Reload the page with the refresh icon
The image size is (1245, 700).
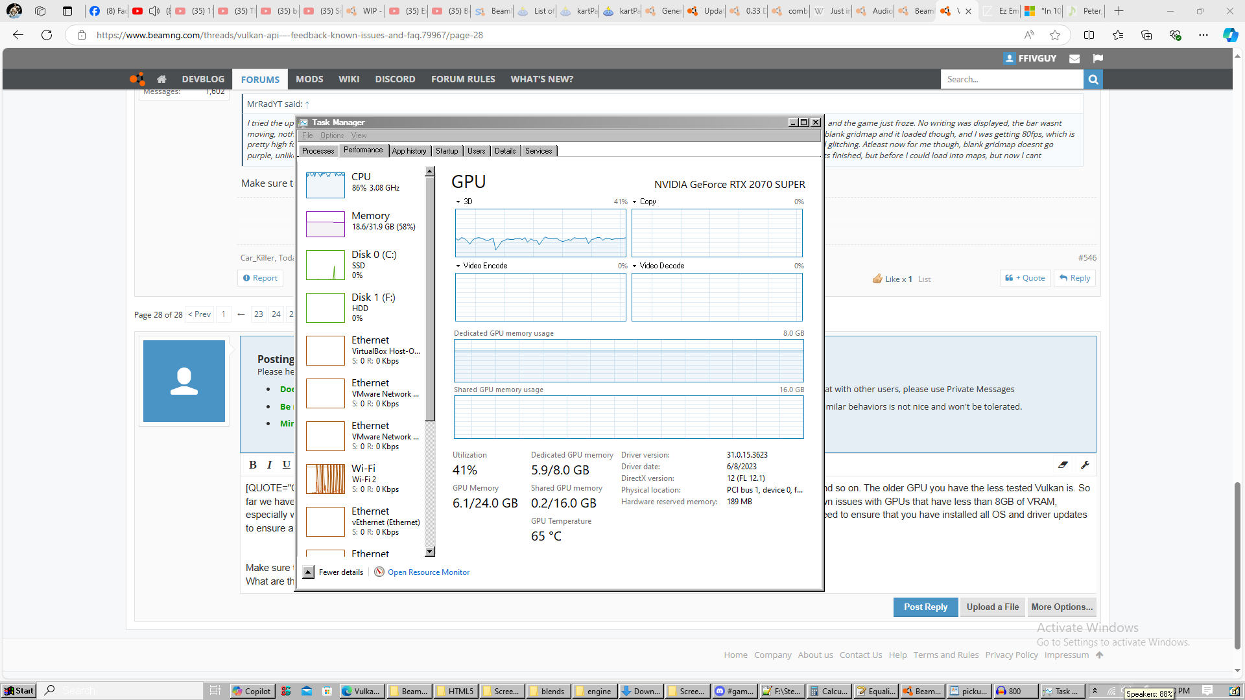47,35
